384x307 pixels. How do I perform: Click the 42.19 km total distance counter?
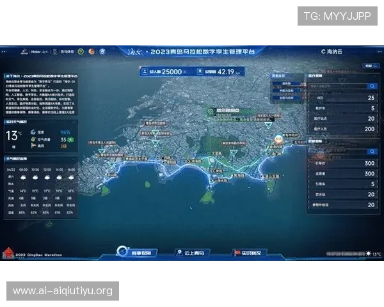(219, 72)
